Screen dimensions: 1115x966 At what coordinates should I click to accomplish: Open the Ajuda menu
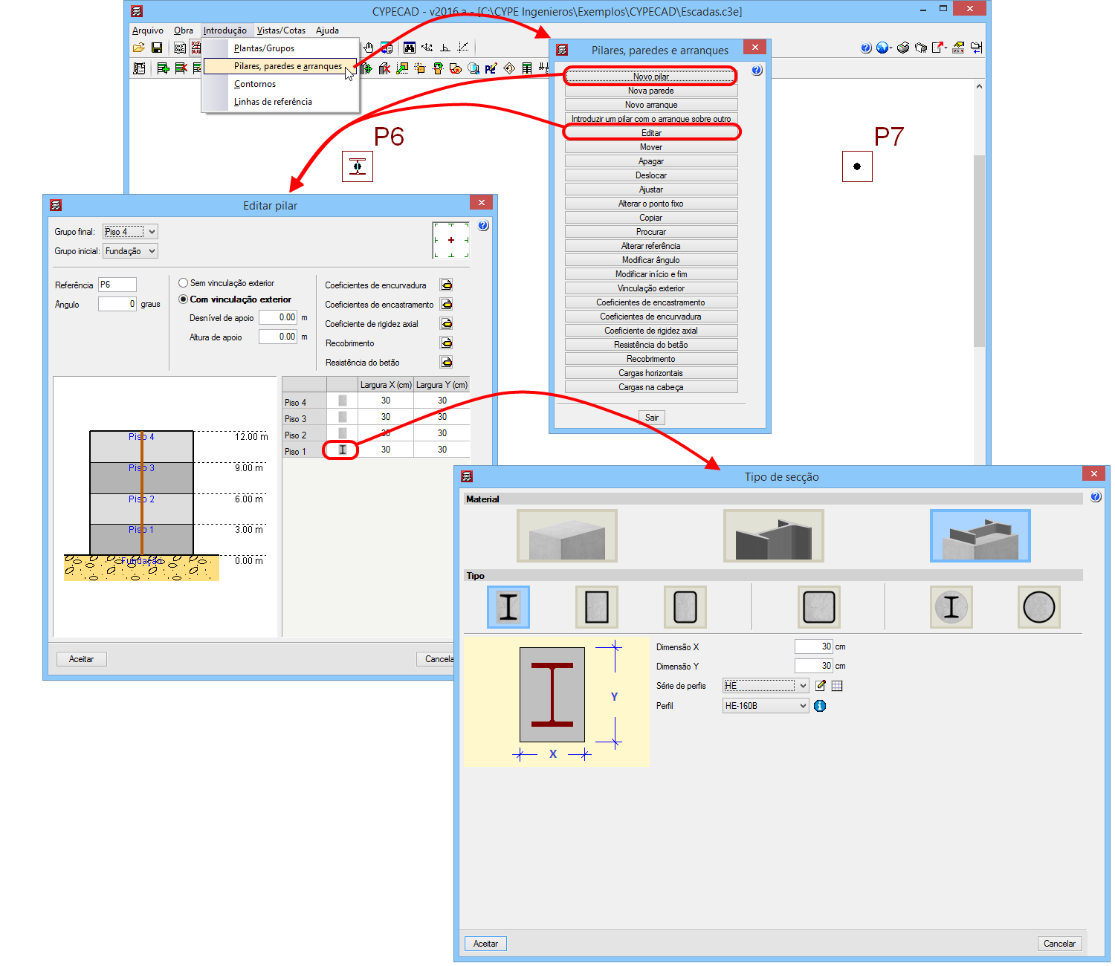pos(327,30)
